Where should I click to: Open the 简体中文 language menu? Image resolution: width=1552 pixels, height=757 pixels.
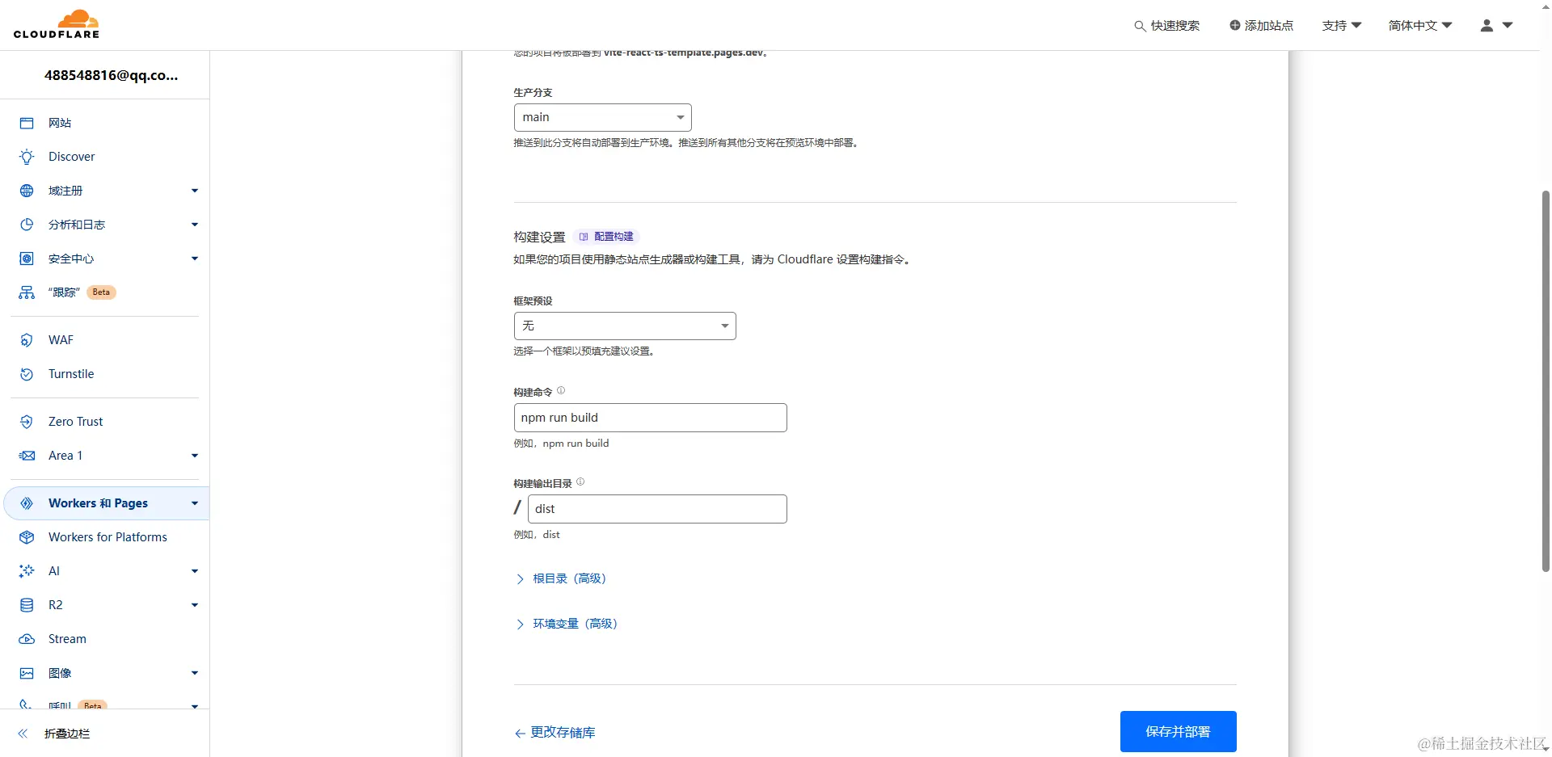click(1420, 25)
